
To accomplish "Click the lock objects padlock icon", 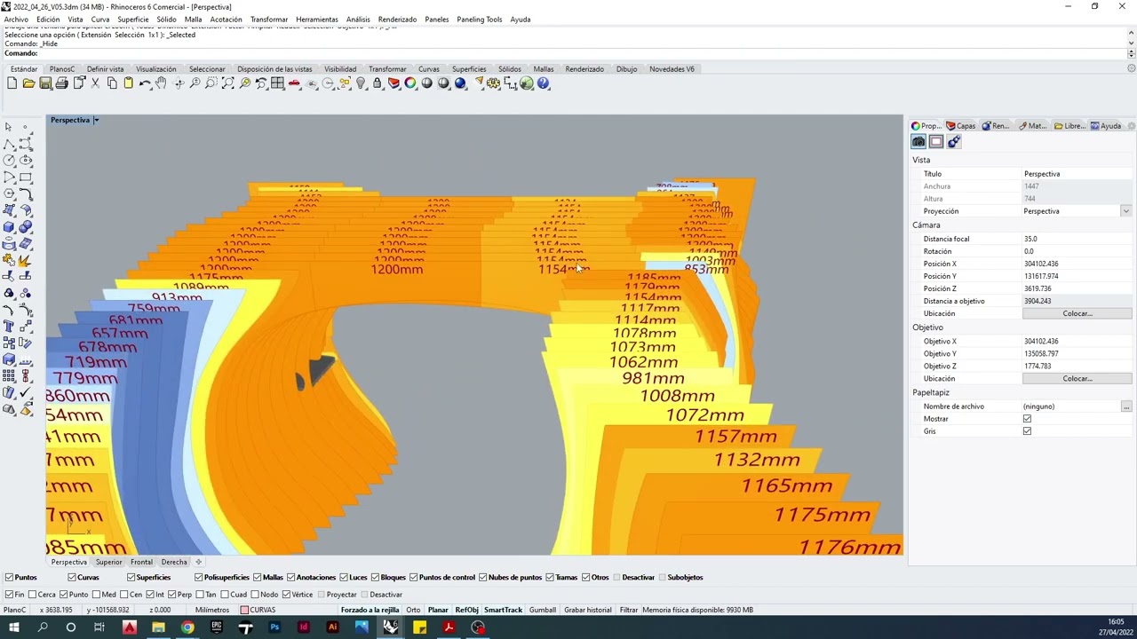I will 378,83.
